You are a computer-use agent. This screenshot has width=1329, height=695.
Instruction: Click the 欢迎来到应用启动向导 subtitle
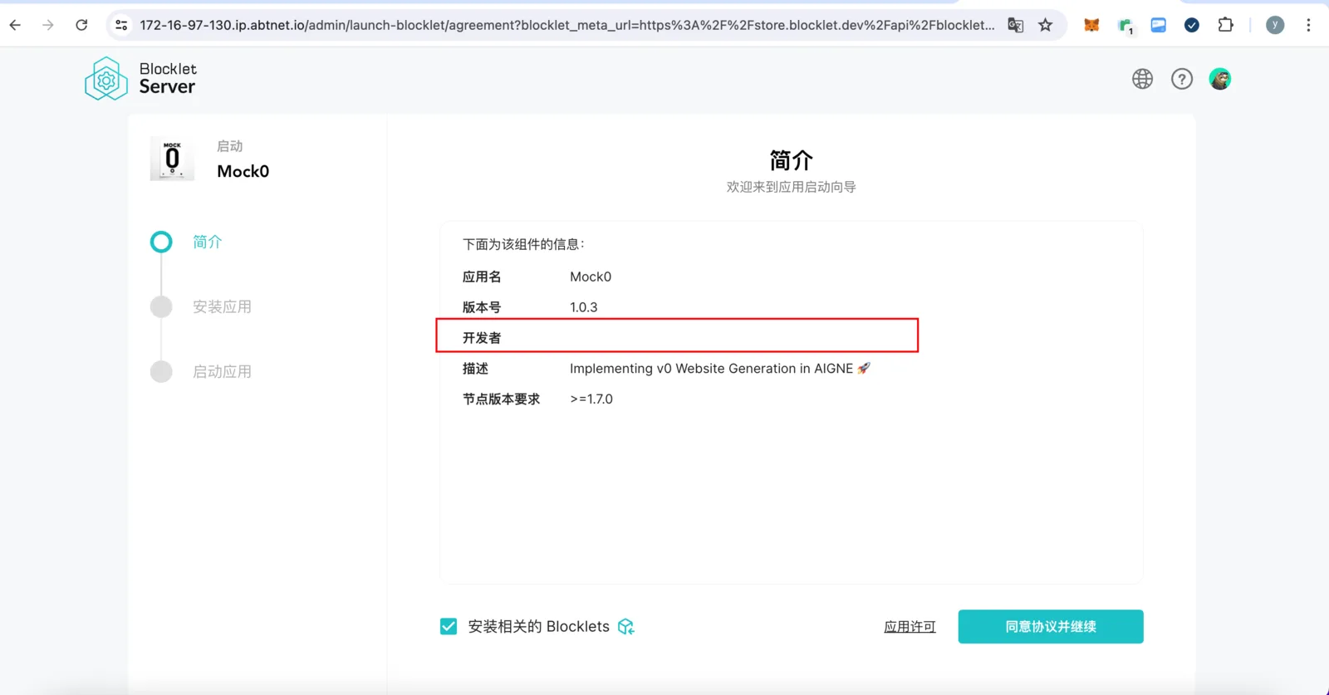pos(791,187)
